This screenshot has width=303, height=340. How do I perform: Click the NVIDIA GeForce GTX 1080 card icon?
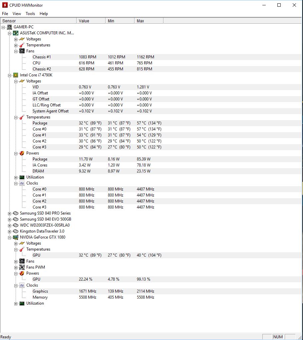click(16, 237)
